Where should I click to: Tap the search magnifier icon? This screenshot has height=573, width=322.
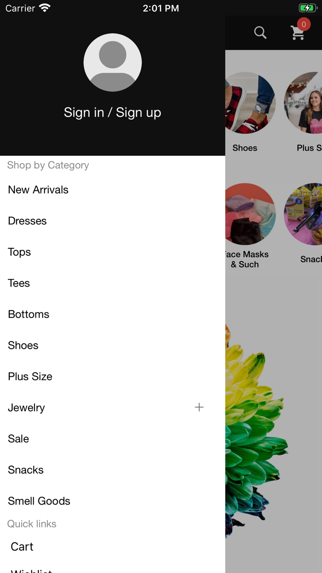tap(260, 33)
